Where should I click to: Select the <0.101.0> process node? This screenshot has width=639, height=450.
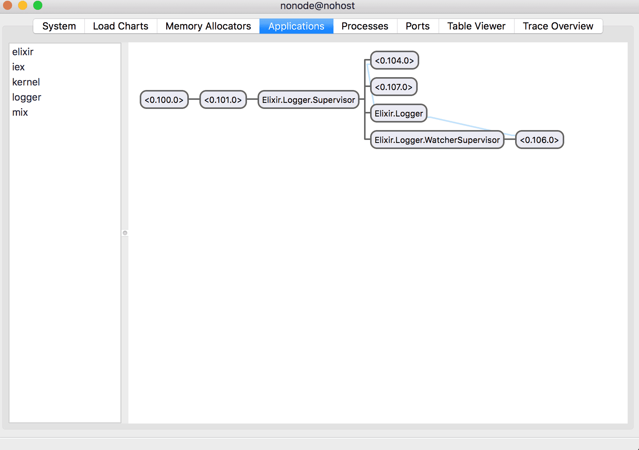[223, 100]
